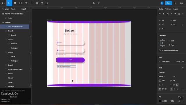Select the Pen tool
The width and height of the screenshot is (186, 105).
tap(26, 3)
